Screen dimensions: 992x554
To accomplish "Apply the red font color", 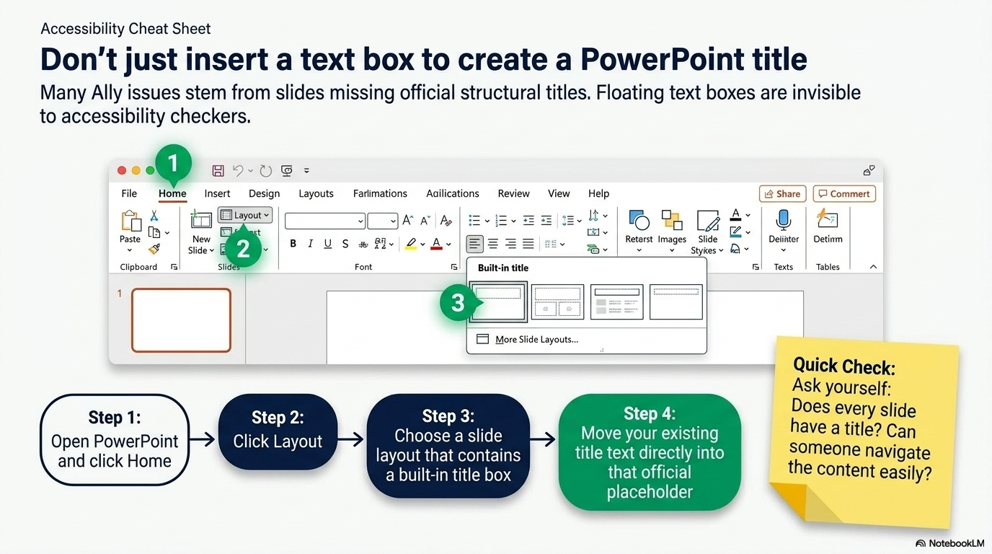I will tap(436, 244).
